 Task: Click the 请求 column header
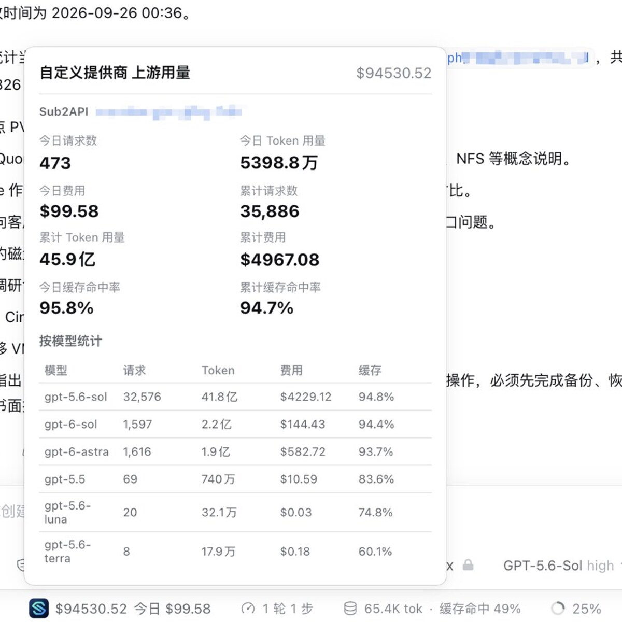(x=134, y=370)
